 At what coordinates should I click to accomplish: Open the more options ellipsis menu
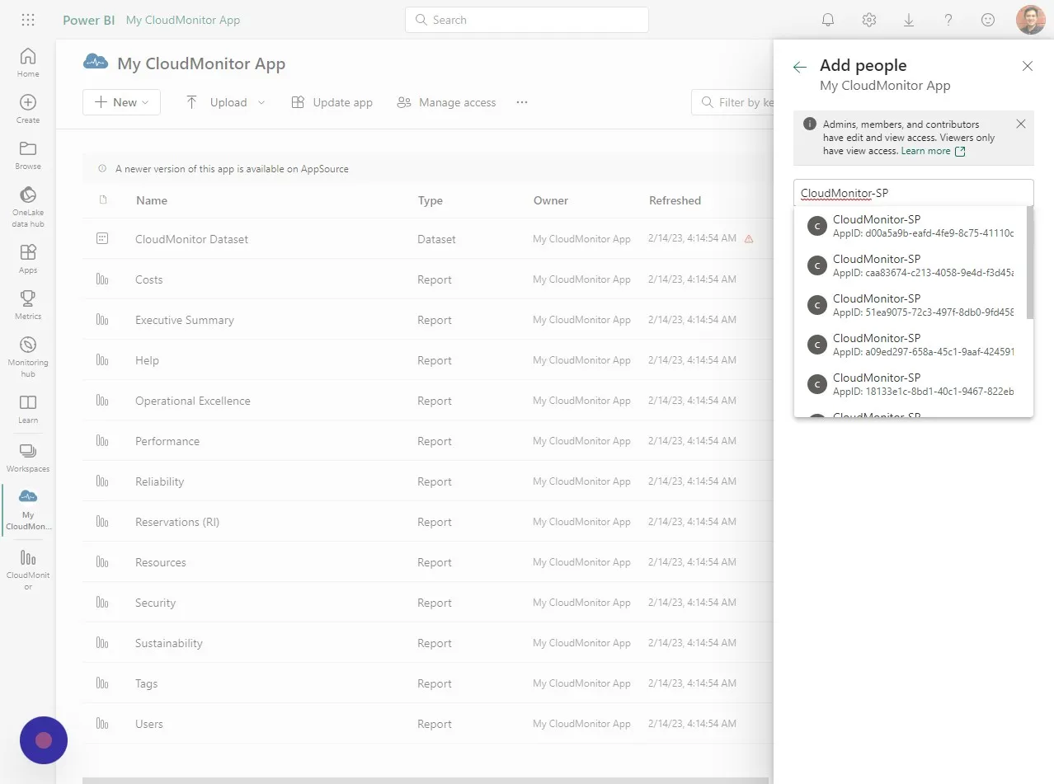click(x=521, y=102)
